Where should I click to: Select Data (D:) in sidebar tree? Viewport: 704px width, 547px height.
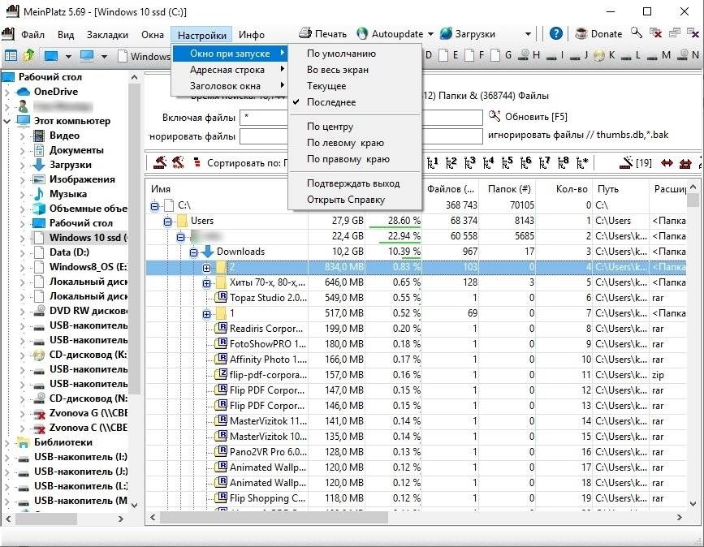point(69,252)
